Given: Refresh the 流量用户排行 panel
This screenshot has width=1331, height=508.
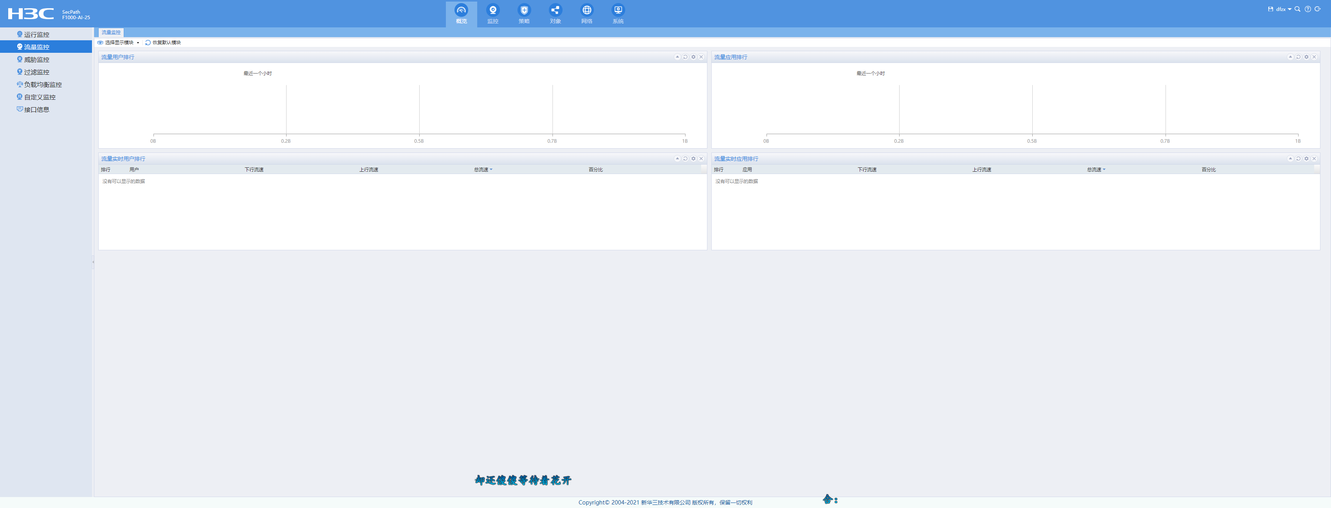Looking at the screenshot, I should click(685, 57).
